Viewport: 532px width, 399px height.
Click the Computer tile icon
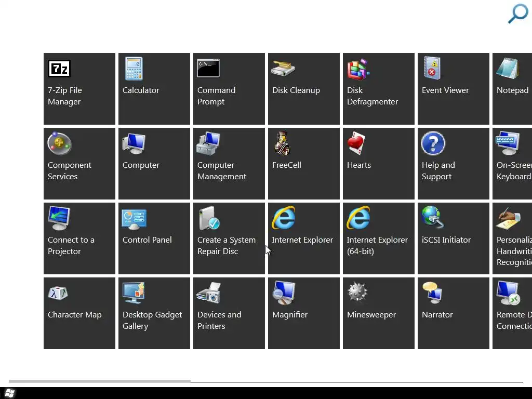(x=134, y=144)
